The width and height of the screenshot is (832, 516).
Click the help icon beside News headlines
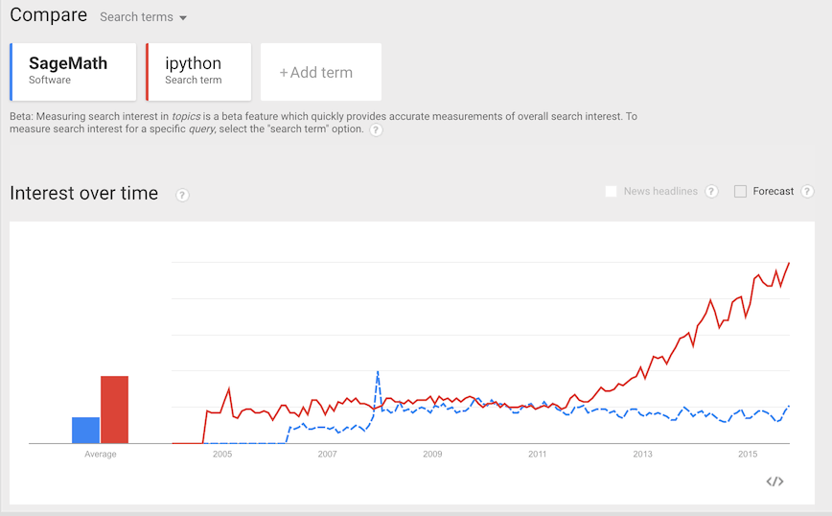[711, 192]
